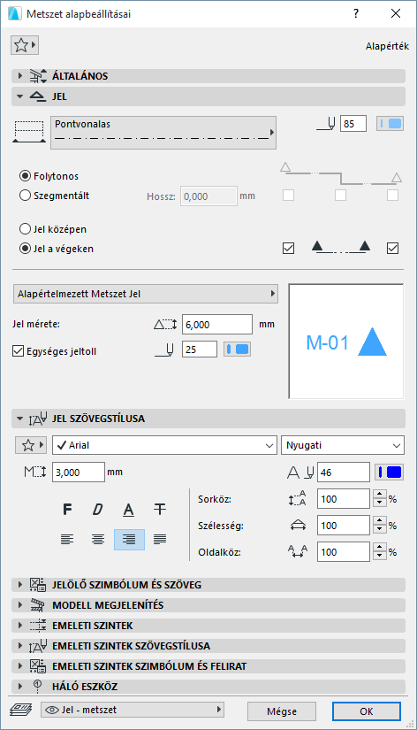Toggle the first segment marker checkbox
This screenshot has height=730, width=417.
click(x=288, y=195)
